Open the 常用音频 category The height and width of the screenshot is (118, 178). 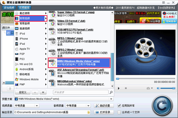pos(31,23)
